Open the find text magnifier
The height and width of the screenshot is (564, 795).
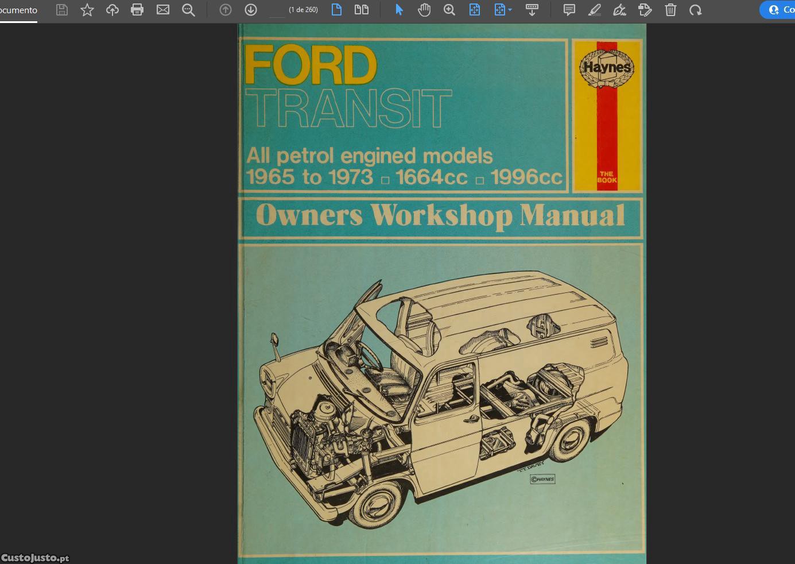[188, 10]
